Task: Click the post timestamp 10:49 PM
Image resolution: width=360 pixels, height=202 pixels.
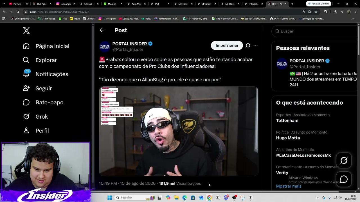Action: pyautogui.click(x=127, y=183)
